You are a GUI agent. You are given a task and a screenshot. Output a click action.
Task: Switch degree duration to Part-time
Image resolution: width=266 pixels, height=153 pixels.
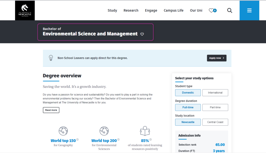point(215,108)
